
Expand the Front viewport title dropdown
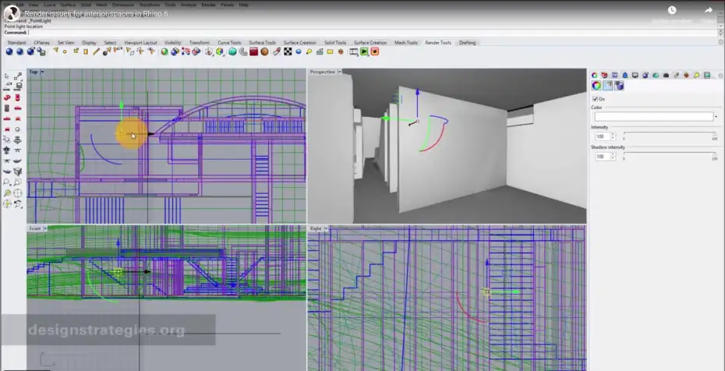[45, 228]
